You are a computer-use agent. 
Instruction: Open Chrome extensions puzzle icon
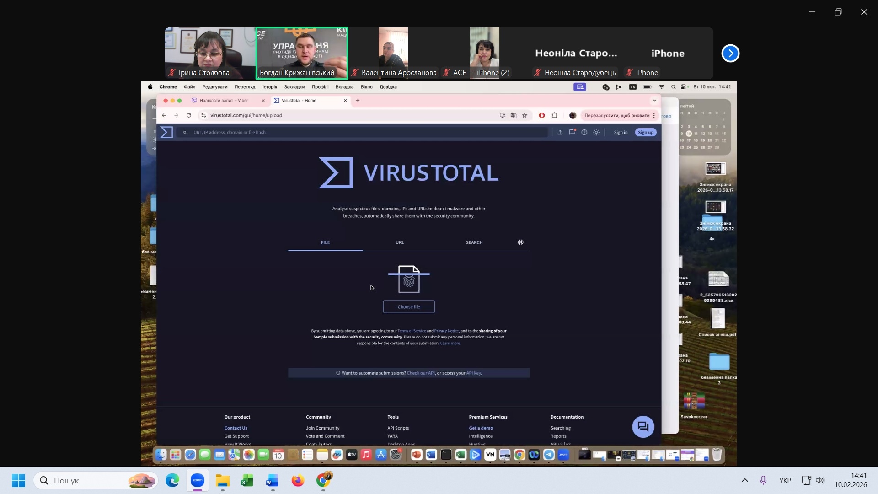pos(554,115)
